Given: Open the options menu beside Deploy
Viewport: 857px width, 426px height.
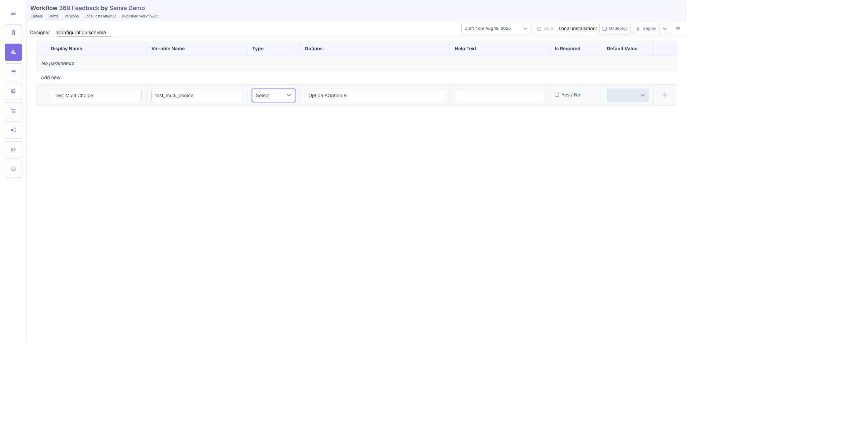Looking at the screenshot, I should pos(678,29).
